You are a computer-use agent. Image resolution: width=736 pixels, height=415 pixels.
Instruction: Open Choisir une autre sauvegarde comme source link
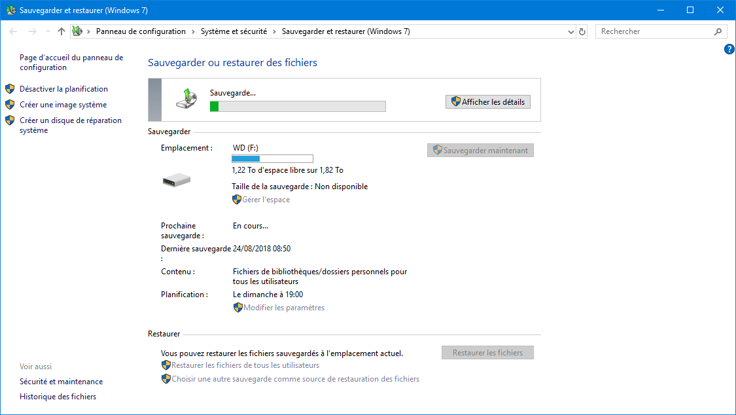295,379
